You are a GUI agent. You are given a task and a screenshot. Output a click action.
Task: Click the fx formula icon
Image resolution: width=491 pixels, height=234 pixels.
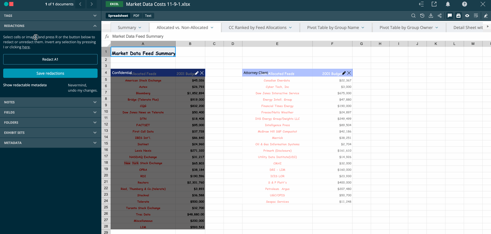[107, 36]
